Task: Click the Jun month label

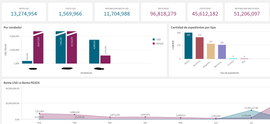Action: (x=216, y=123)
